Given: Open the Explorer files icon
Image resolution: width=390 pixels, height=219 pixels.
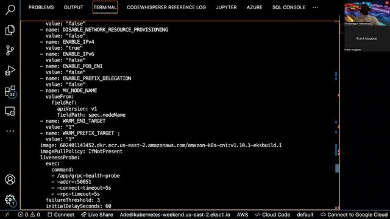Looking at the screenshot, I should [10, 30].
